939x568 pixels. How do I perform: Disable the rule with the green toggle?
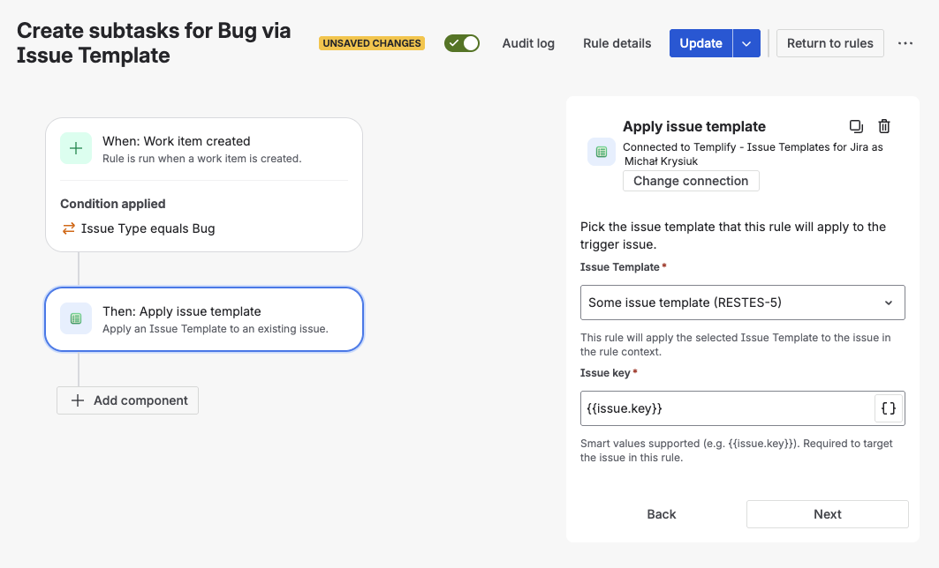461,42
